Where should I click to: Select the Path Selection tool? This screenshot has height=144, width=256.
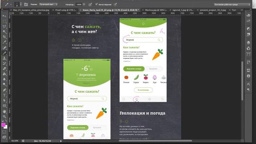point(4,100)
